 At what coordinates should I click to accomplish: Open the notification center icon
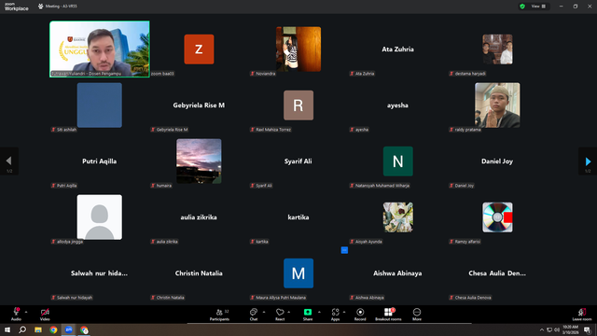point(588,329)
